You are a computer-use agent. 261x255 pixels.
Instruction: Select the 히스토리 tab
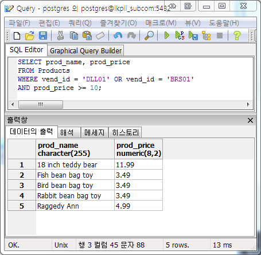[125, 132]
